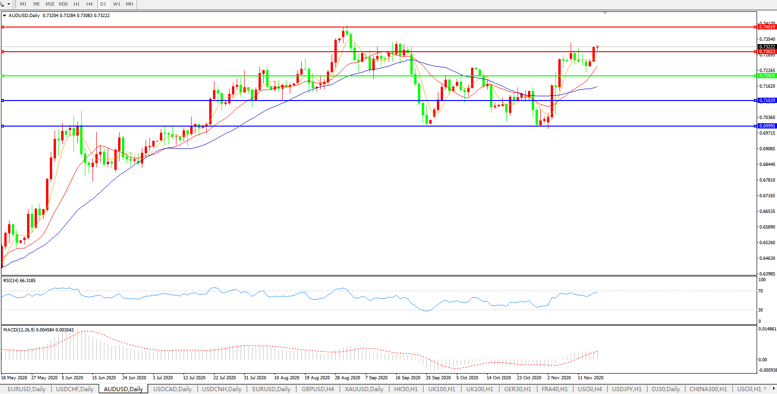Image resolution: width=777 pixels, height=394 pixels.
Task: Select the M15 timeframe button
Action: (x=50, y=4)
